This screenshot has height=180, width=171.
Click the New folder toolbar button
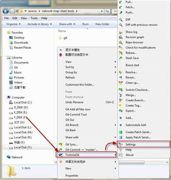tap(102, 24)
